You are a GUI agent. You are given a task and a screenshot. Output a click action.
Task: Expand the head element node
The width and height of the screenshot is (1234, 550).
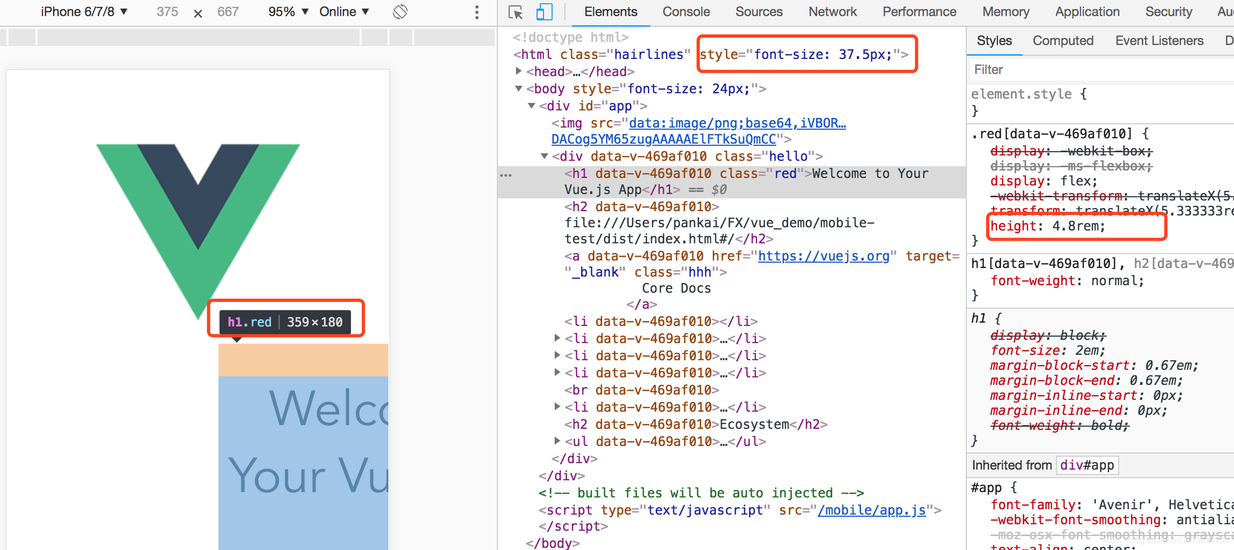coord(519,71)
